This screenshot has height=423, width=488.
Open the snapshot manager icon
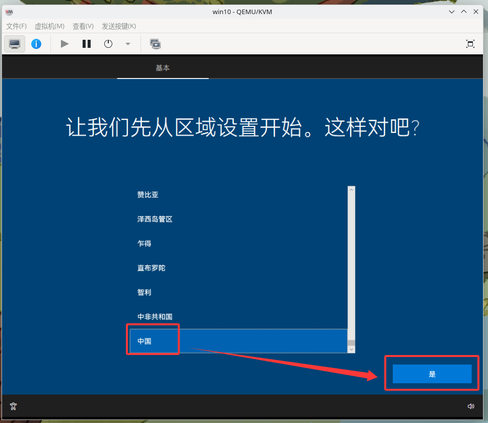point(155,44)
